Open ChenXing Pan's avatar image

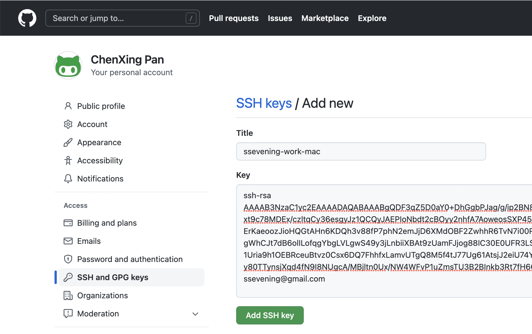(68, 65)
